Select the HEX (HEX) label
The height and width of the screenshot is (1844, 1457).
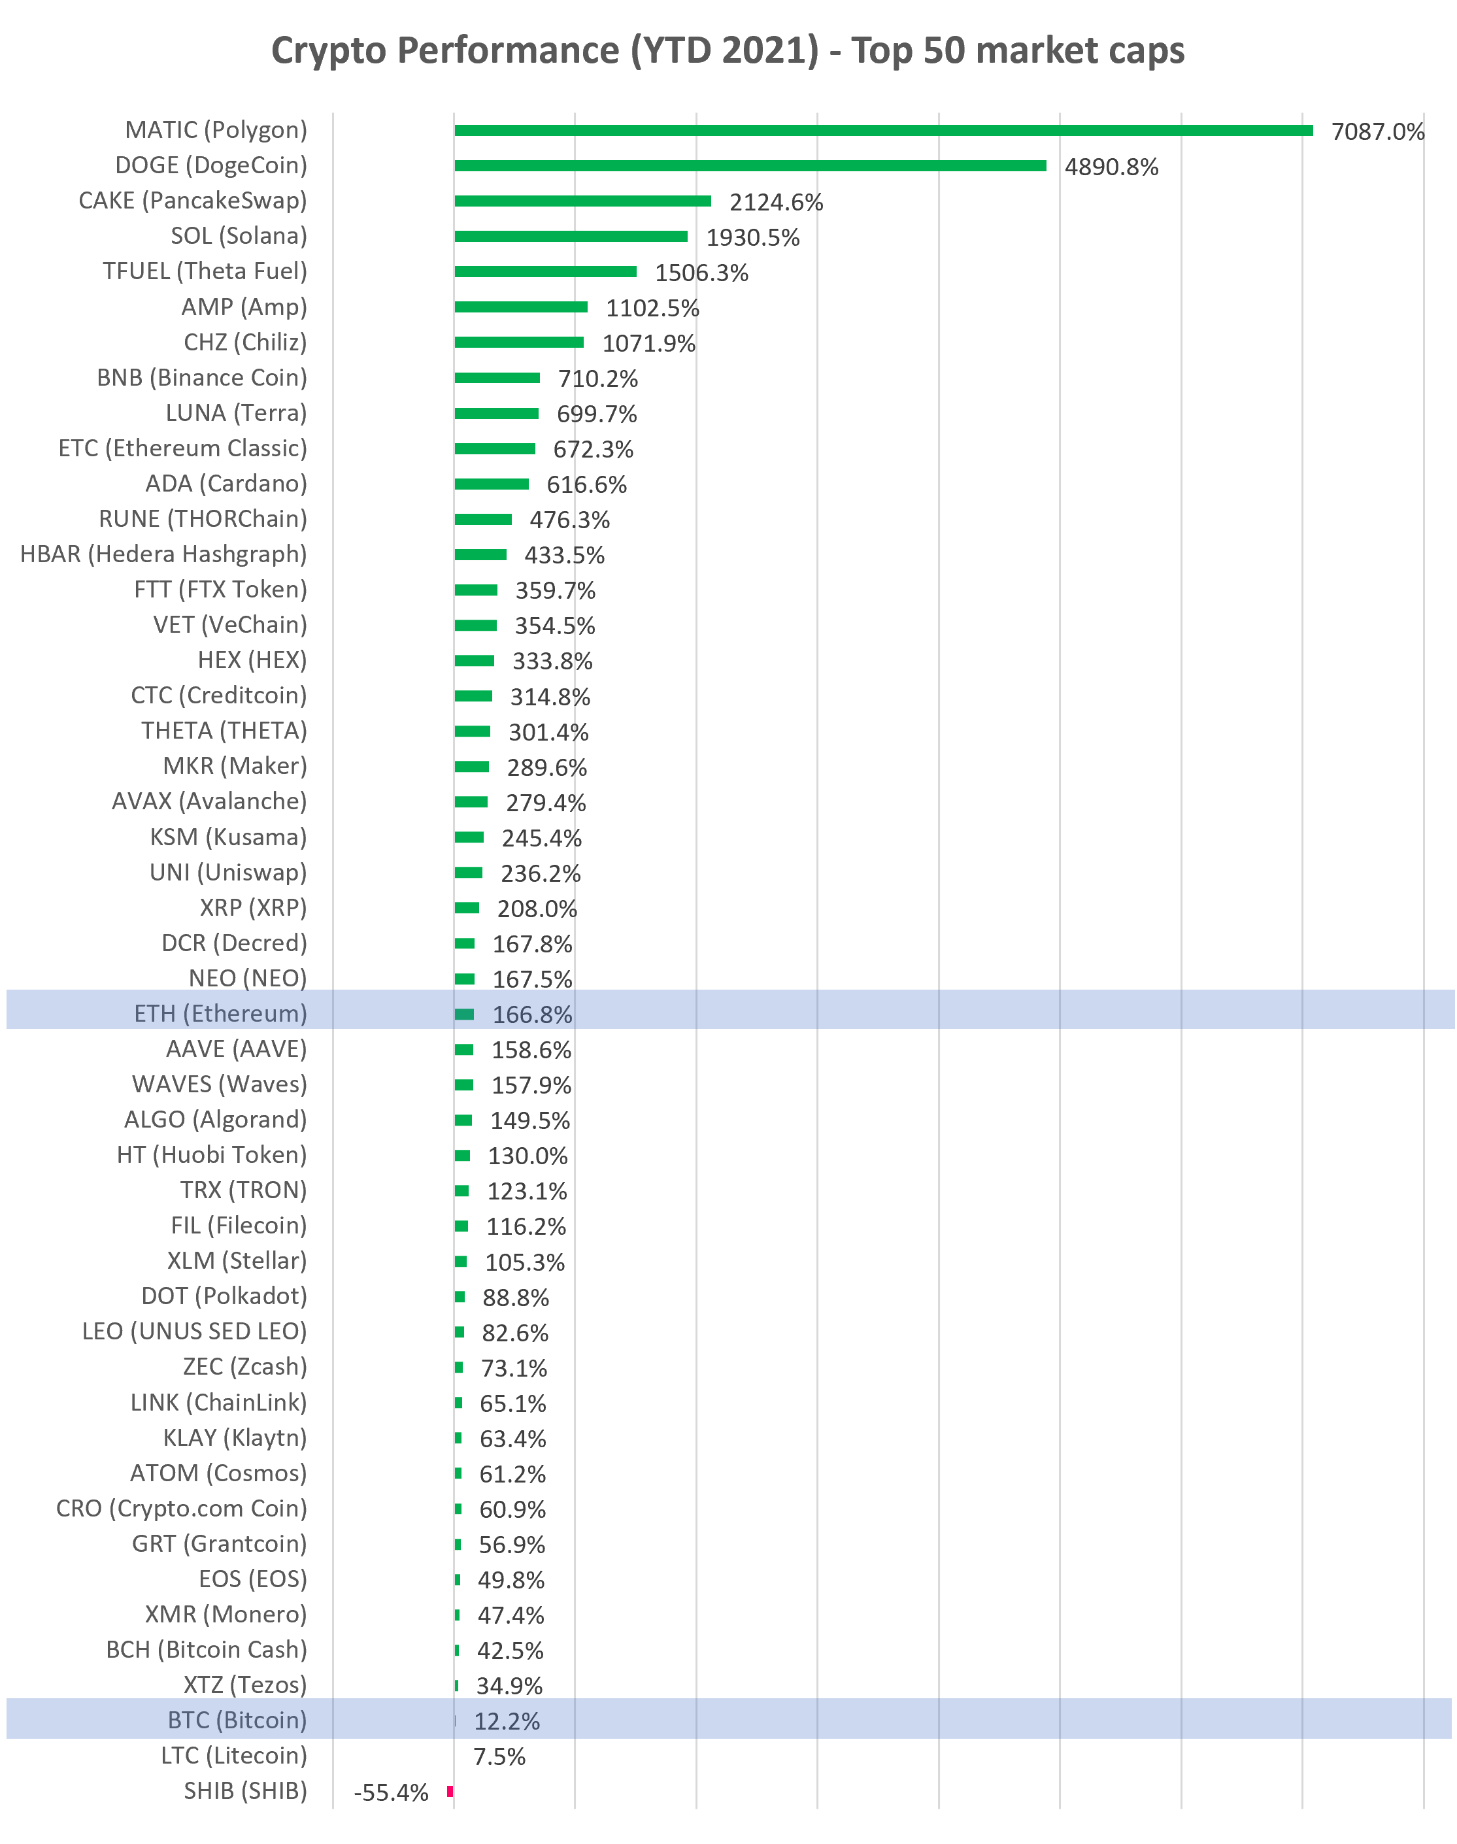pyautogui.click(x=252, y=660)
